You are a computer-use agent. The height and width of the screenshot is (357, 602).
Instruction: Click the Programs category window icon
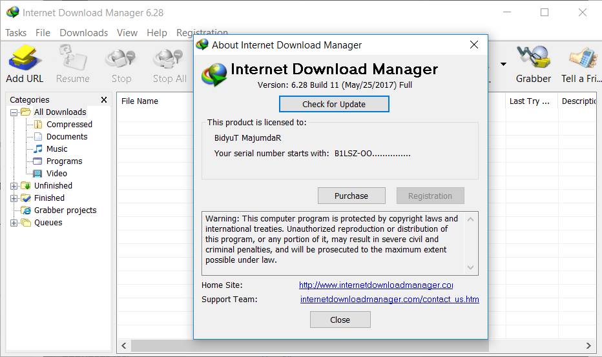point(37,161)
